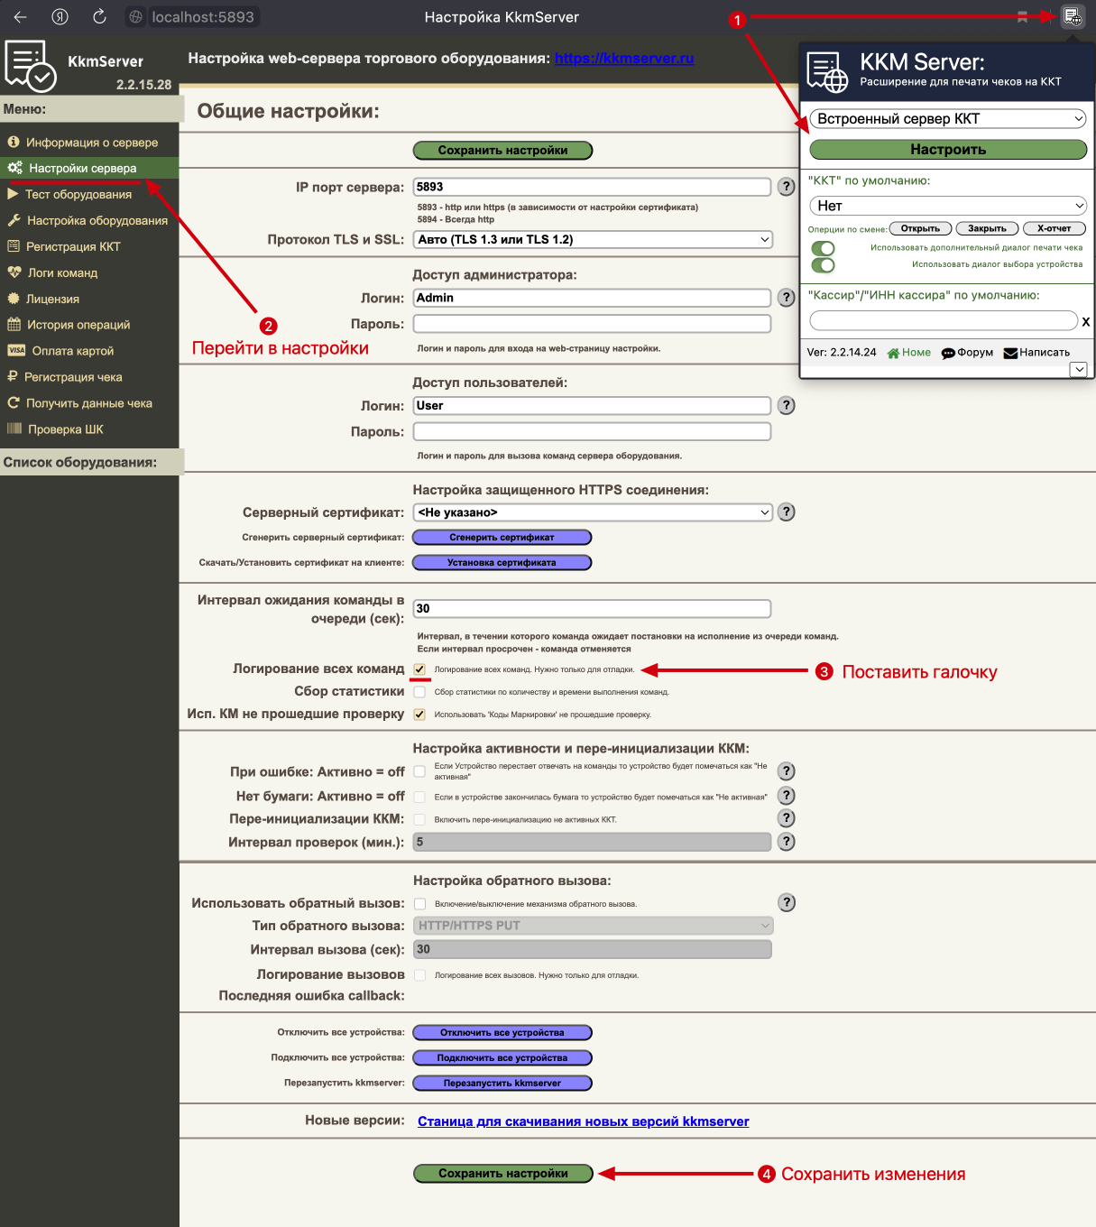This screenshot has width=1096, height=1227.
Task: Click the top Сохранить настройки button
Action: (503, 151)
